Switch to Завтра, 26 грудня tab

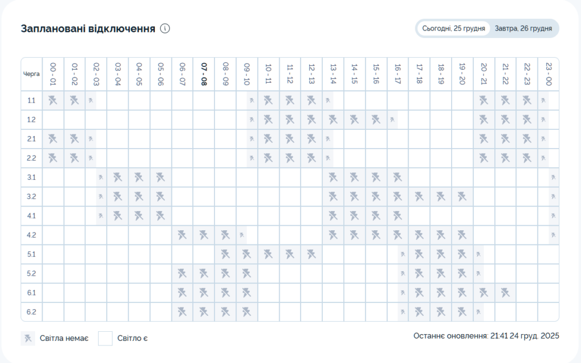pos(523,28)
